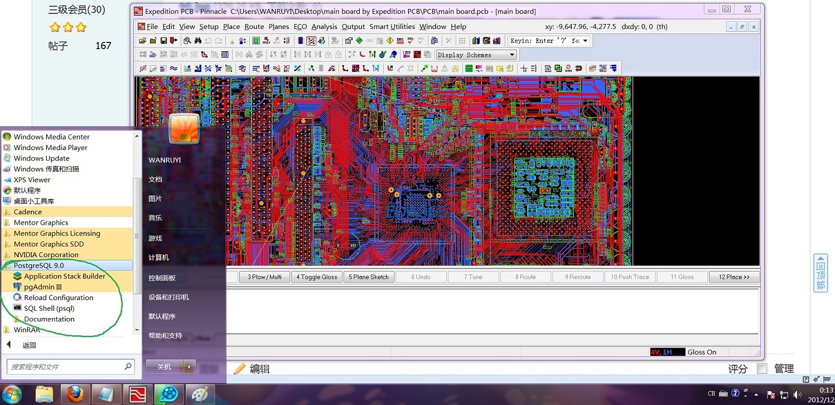Viewport: 835px width, 405px height.
Task: Click the zoom magnifier toolbar icon
Action: tap(187, 41)
